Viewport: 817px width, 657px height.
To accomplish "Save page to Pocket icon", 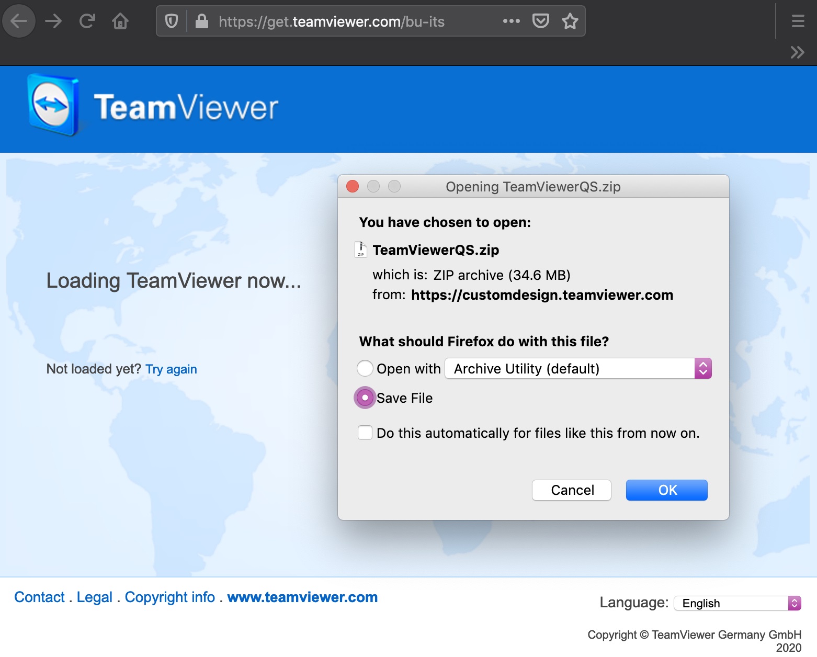I will click(540, 21).
